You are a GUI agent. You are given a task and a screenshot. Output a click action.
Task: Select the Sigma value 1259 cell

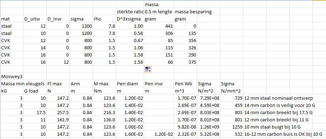click(232, 127)
